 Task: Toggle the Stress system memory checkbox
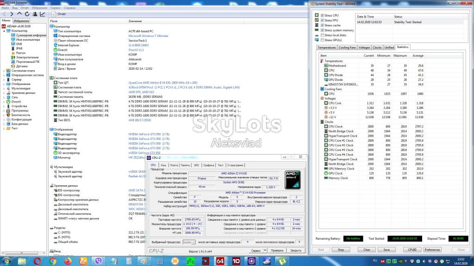click(x=322, y=30)
